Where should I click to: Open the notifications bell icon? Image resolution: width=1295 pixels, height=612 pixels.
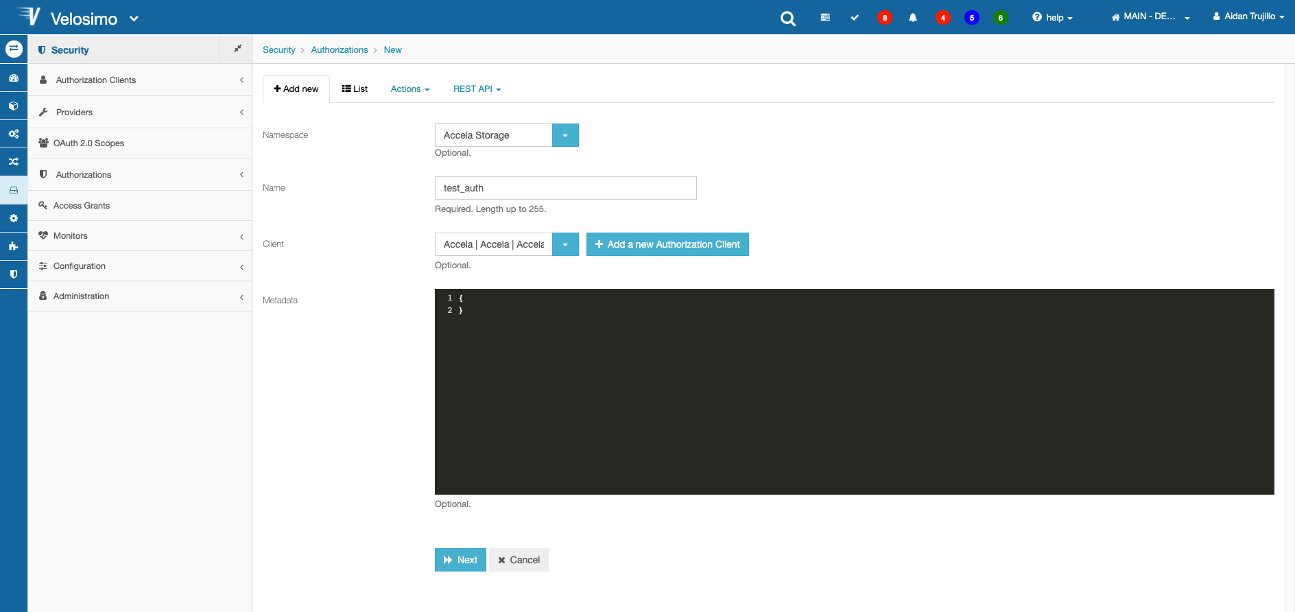[913, 18]
